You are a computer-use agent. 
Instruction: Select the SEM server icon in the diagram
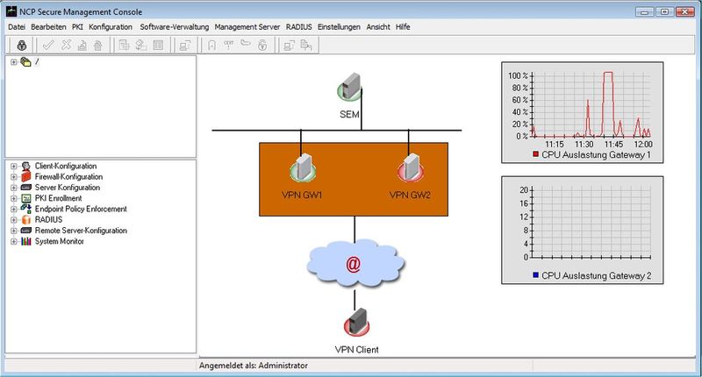pyautogui.click(x=350, y=87)
